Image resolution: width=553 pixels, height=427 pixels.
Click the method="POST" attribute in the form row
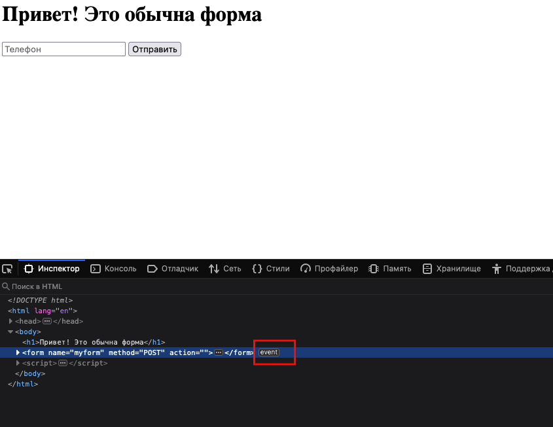pyautogui.click(x=137, y=352)
